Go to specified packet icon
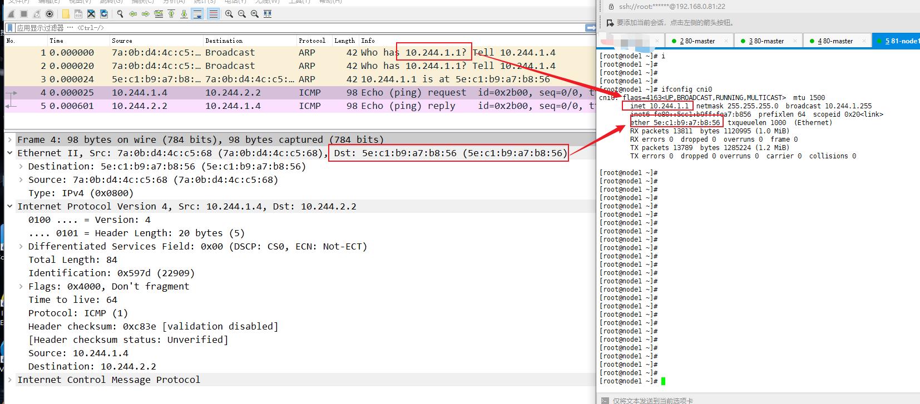The height and width of the screenshot is (404, 920). [x=159, y=14]
